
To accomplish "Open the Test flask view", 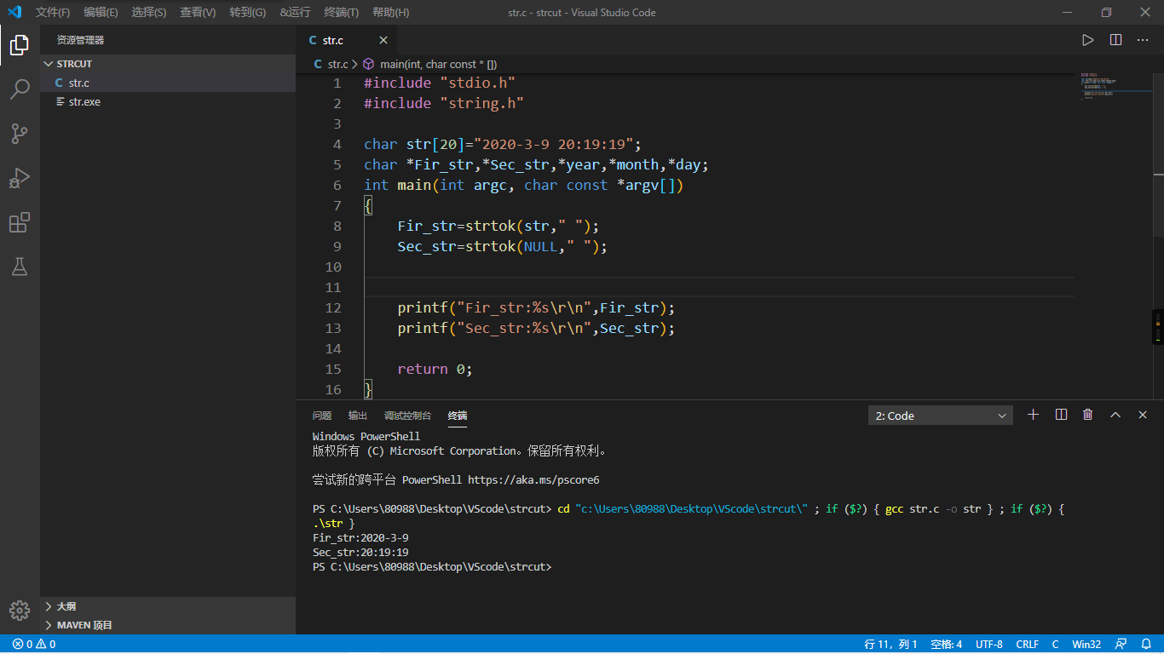I will tap(20, 267).
